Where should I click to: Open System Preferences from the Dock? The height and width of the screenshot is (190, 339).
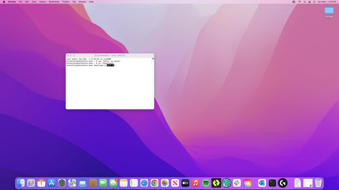62,183
